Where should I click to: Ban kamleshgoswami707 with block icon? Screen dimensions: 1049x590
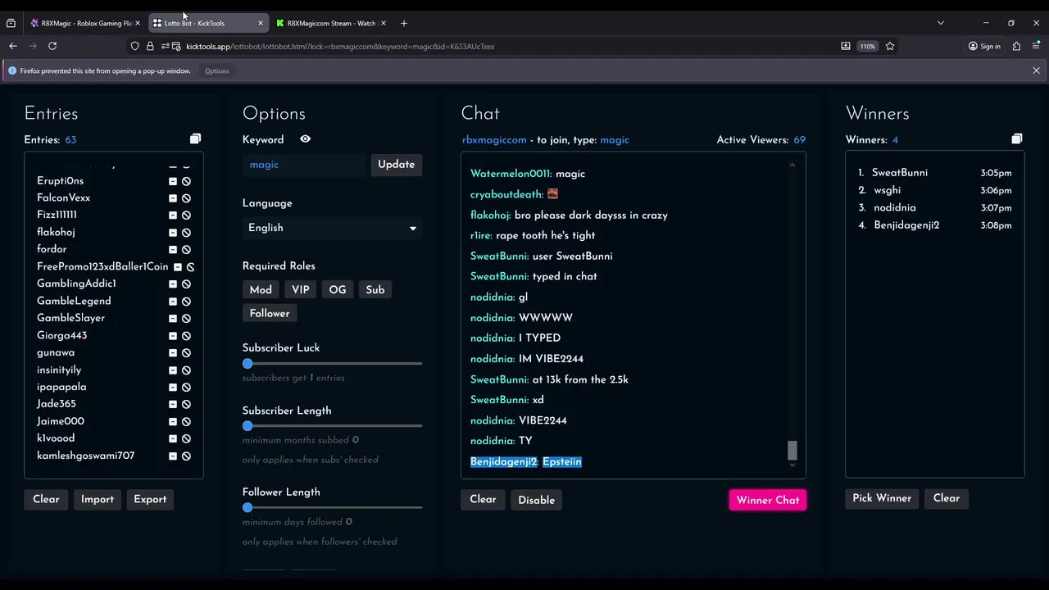pyautogui.click(x=186, y=456)
